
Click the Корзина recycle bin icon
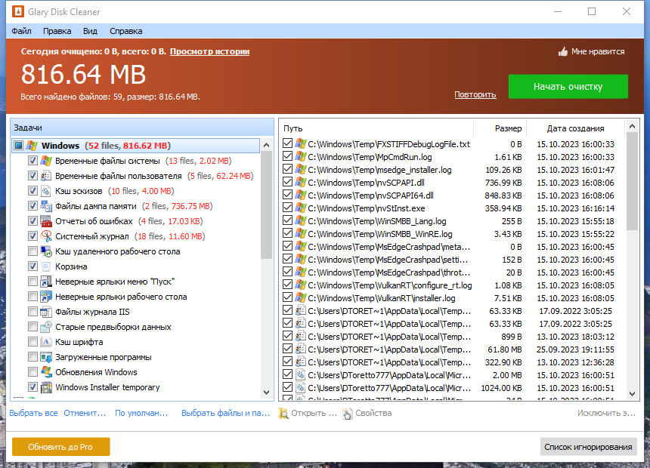click(x=46, y=266)
